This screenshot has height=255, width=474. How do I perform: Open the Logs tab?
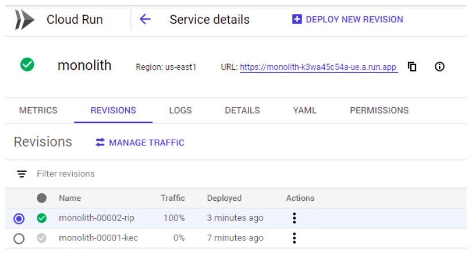point(180,110)
